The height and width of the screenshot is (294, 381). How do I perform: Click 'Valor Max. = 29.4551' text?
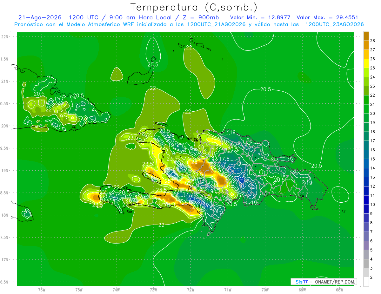coord(327,17)
